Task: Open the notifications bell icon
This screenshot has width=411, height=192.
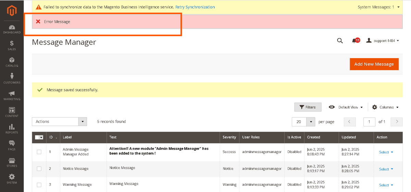Action: tap(354, 41)
